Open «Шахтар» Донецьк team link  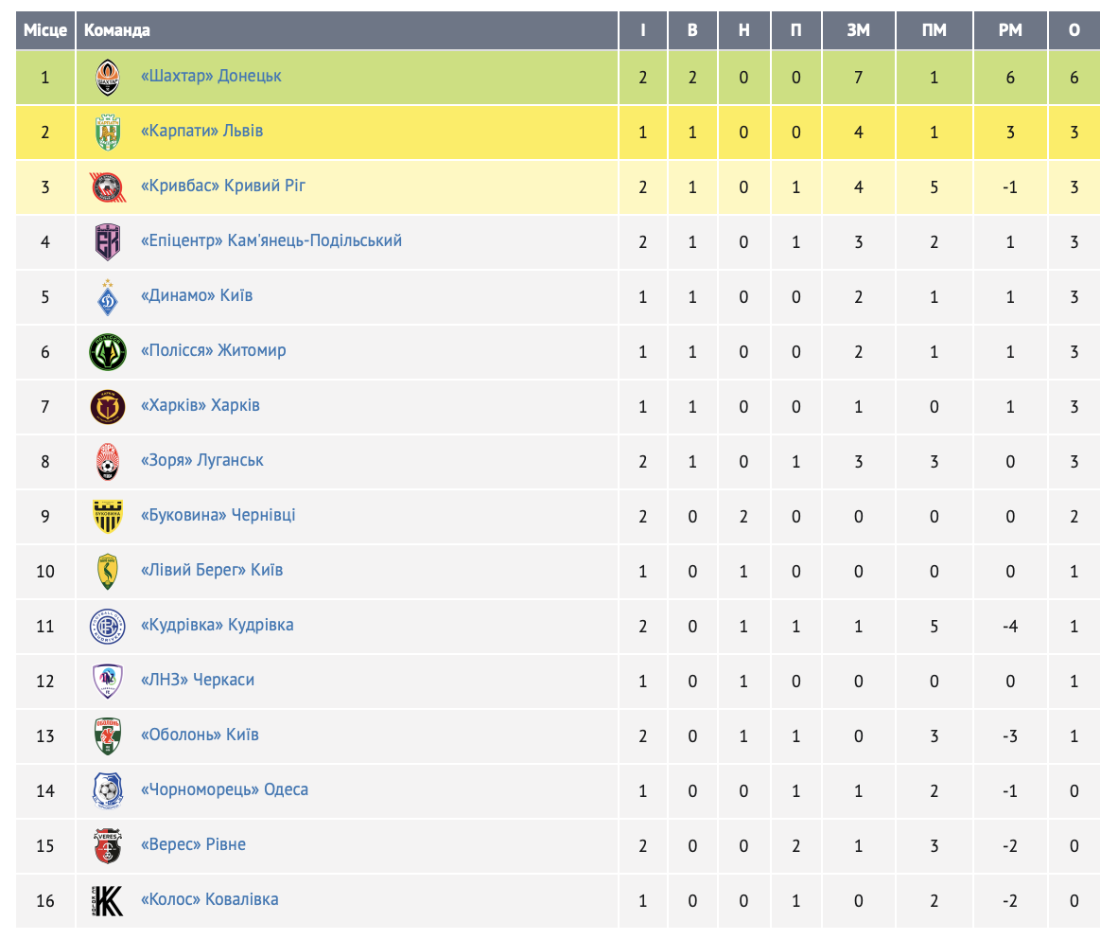tap(211, 76)
